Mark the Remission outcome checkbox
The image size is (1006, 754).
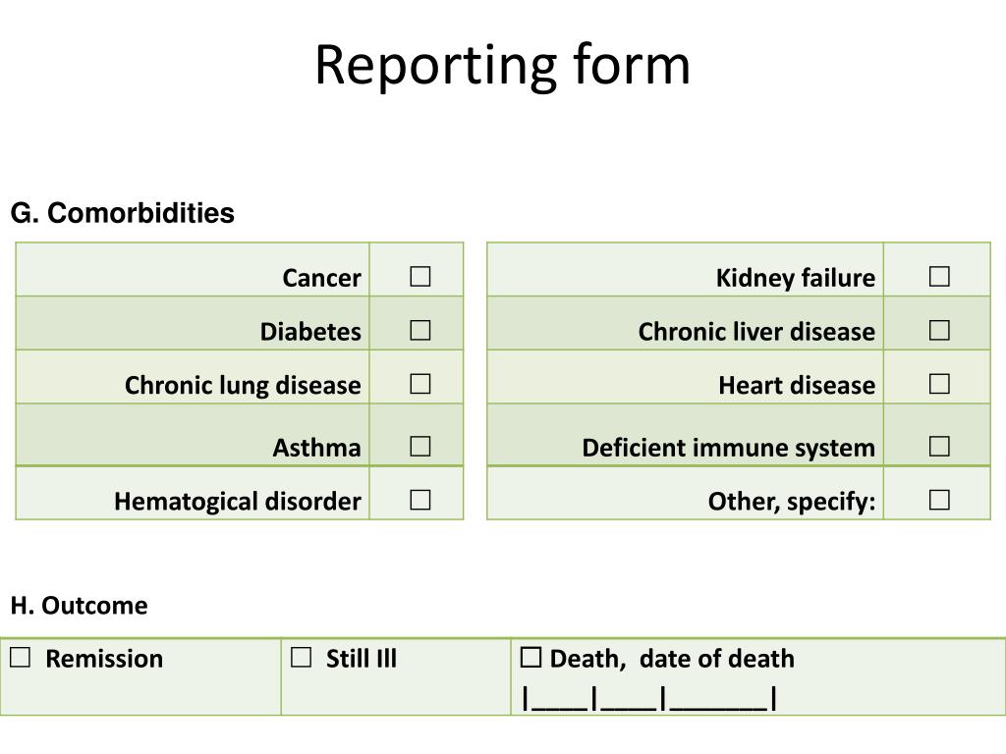(x=20, y=657)
